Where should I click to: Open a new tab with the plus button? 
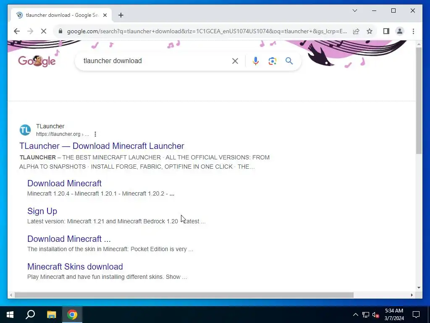[121, 15]
